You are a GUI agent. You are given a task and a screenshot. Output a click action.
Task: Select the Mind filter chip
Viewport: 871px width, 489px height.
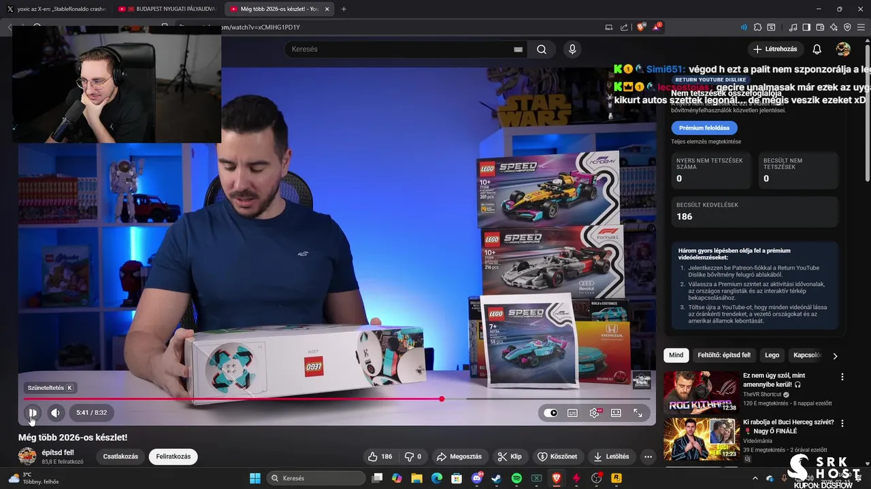pyautogui.click(x=676, y=355)
